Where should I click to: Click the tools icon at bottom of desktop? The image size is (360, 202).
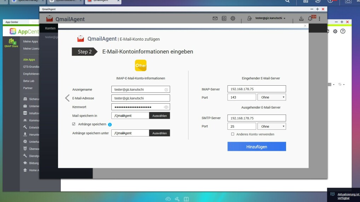click(x=177, y=199)
